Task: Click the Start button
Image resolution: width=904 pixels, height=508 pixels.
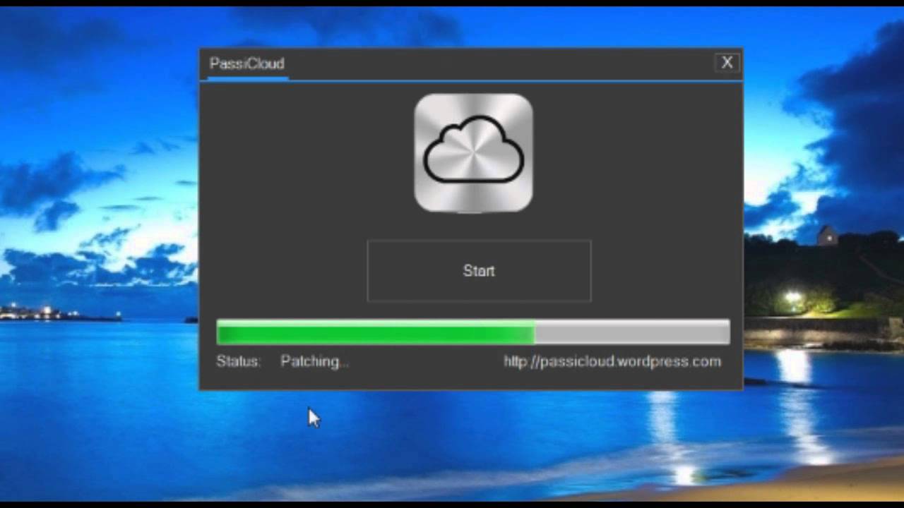Action: (479, 271)
